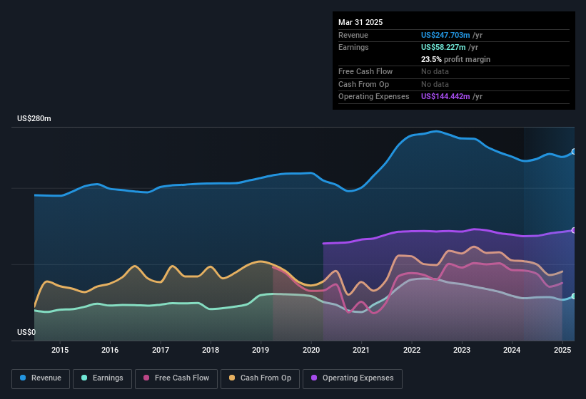
Task: Click the Free Cash Flow tooltip row label
Action: pyautogui.click(x=365, y=71)
